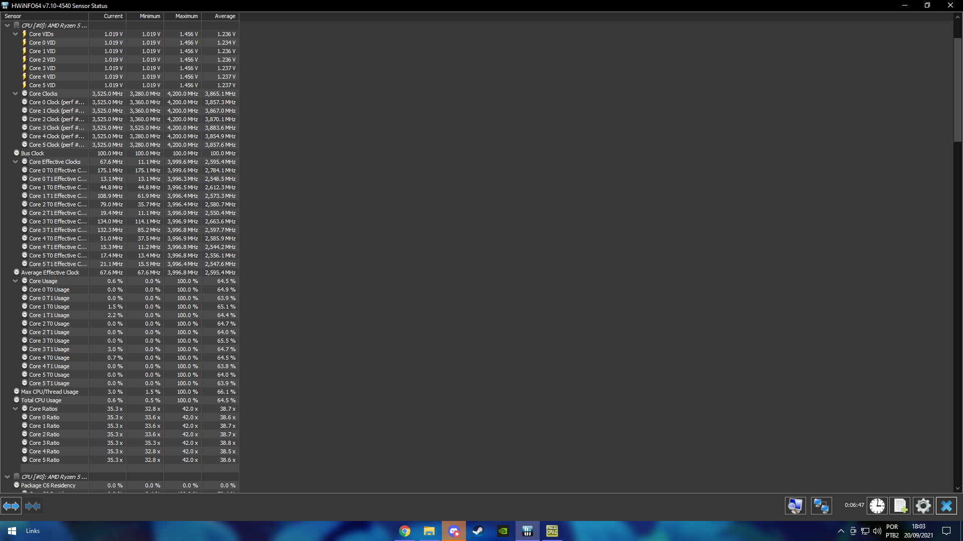
Task: Click the Core 3 Clock minimum value 3,525.0 MHz
Action: point(145,128)
